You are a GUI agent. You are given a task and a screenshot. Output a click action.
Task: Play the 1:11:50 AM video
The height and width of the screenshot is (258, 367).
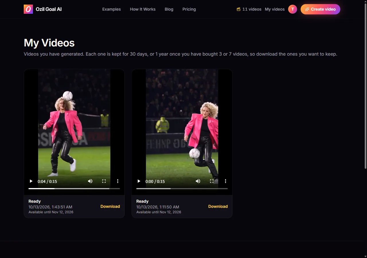139,181
